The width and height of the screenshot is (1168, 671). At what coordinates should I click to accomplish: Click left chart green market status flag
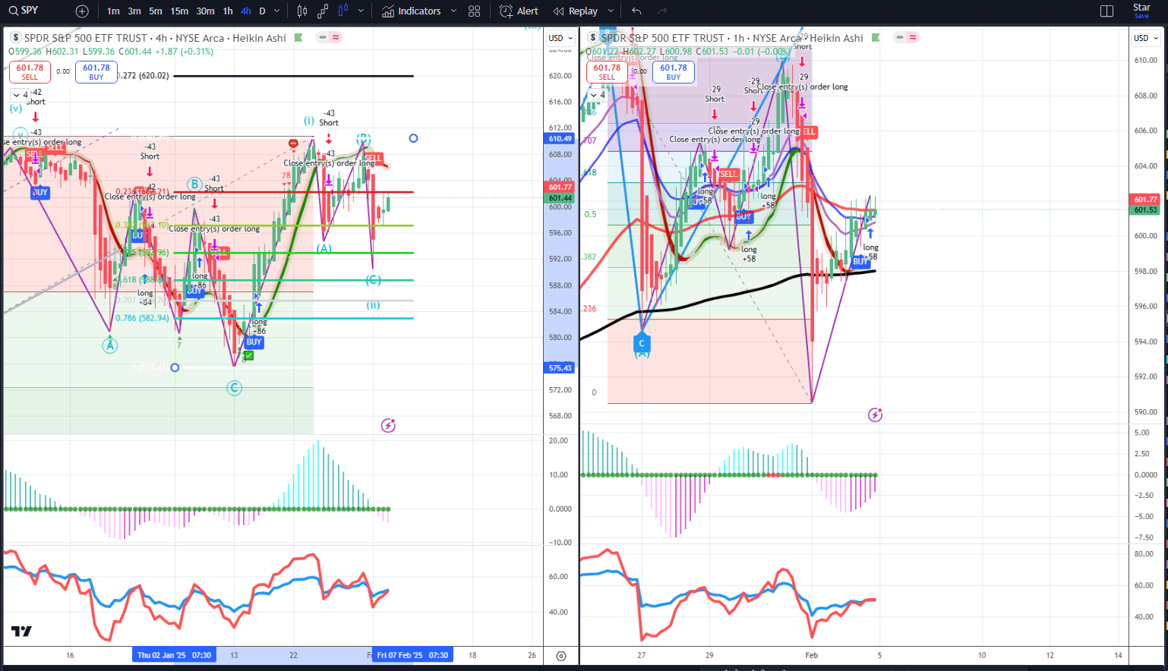point(298,37)
